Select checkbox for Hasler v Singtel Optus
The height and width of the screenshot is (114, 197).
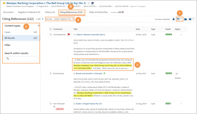pyautogui.click(x=50, y=103)
